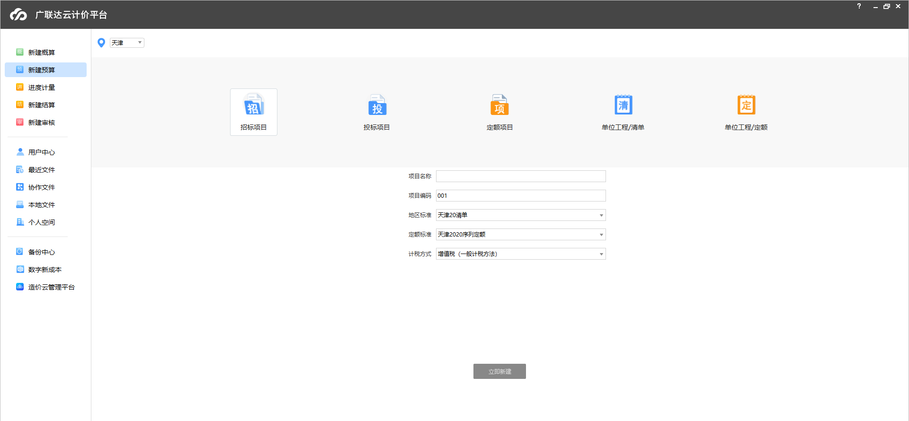
Task: Open 新建概算 menu item
Action: [45, 53]
